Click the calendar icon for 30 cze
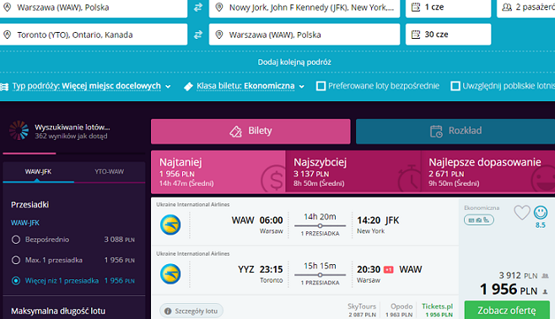Viewport: 555px width, 319px height. (416, 35)
